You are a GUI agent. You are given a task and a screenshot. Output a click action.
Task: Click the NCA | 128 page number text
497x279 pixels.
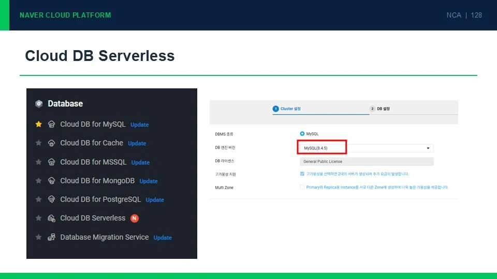464,15
